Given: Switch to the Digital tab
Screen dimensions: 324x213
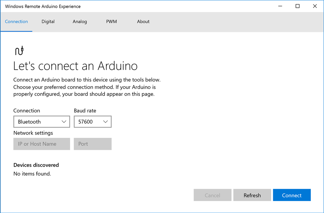Looking at the screenshot, I should [x=48, y=22].
